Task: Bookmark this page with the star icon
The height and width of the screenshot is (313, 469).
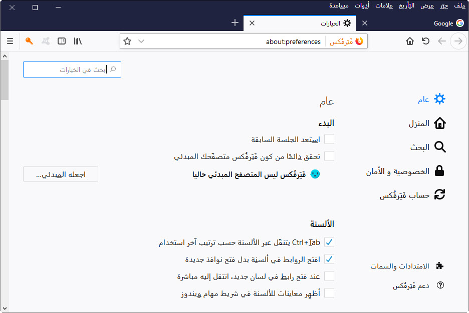Action: click(x=127, y=41)
